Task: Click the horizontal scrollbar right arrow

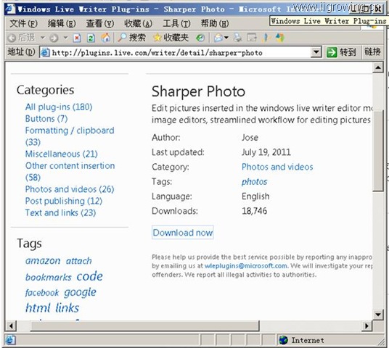Action: (x=367, y=326)
